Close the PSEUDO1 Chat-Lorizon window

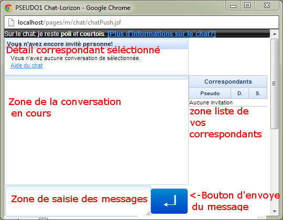(x=267, y=6)
